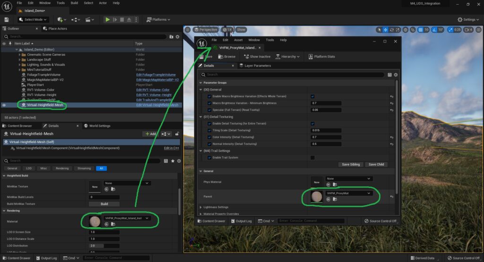Screen dimensions: 484x262
Task: Click the Edit in C++ link
Action: [x=171, y=148]
